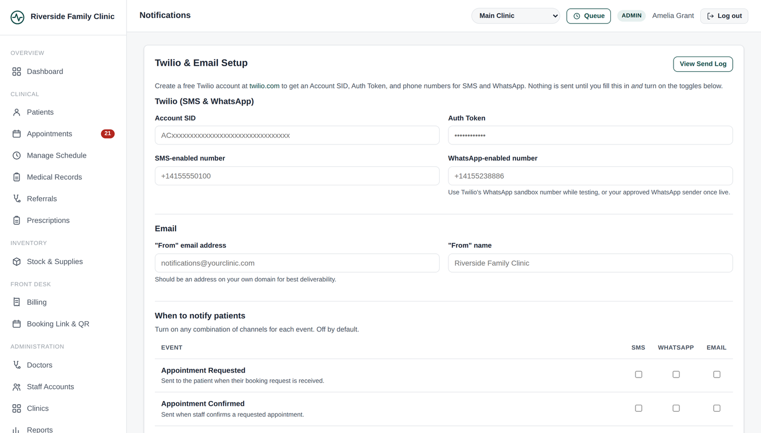The width and height of the screenshot is (761, 433).
Task: Click the Referrals stethoscope icon
Action: 16,199
